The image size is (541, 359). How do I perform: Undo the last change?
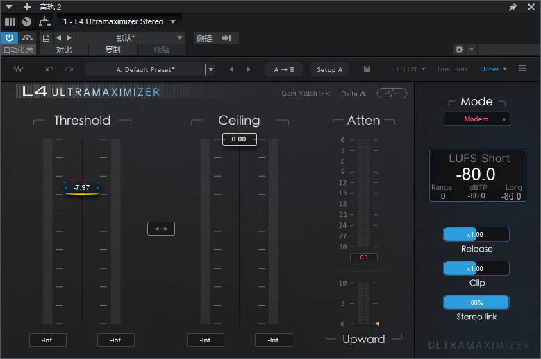tap(50, 69)
